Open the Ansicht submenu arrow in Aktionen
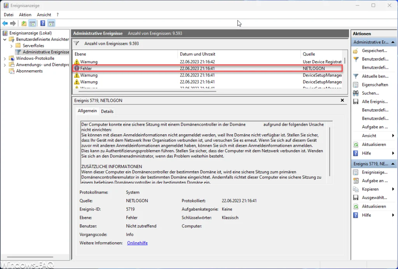 pos(393,135)
